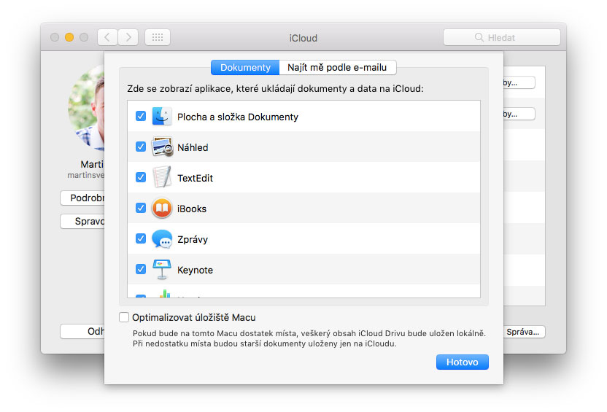This screenshot has width=607, height=412.
Task: Select the iBooks row label
Action: [x=192, y=209]
